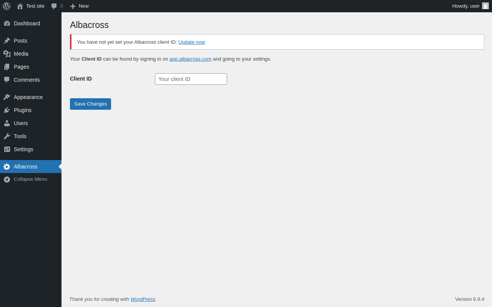Screen dimensions: 492x307
Task: Open the comments bubble icon in admin bar
Action: 54,6
